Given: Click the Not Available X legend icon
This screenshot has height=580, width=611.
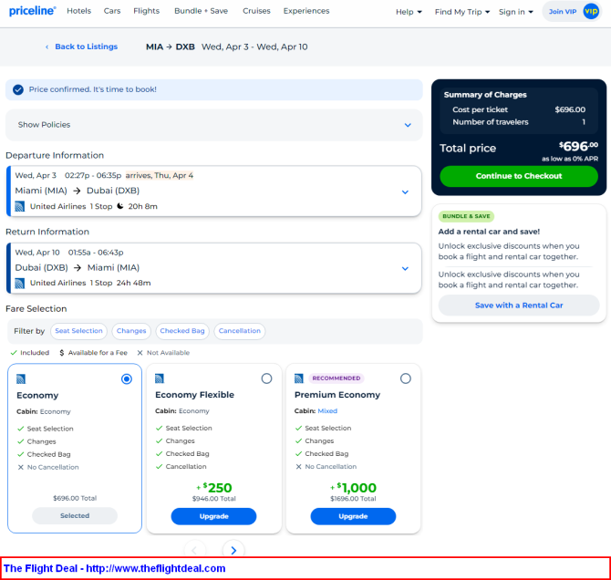Looking at the screenshot, I should point(140,352).
